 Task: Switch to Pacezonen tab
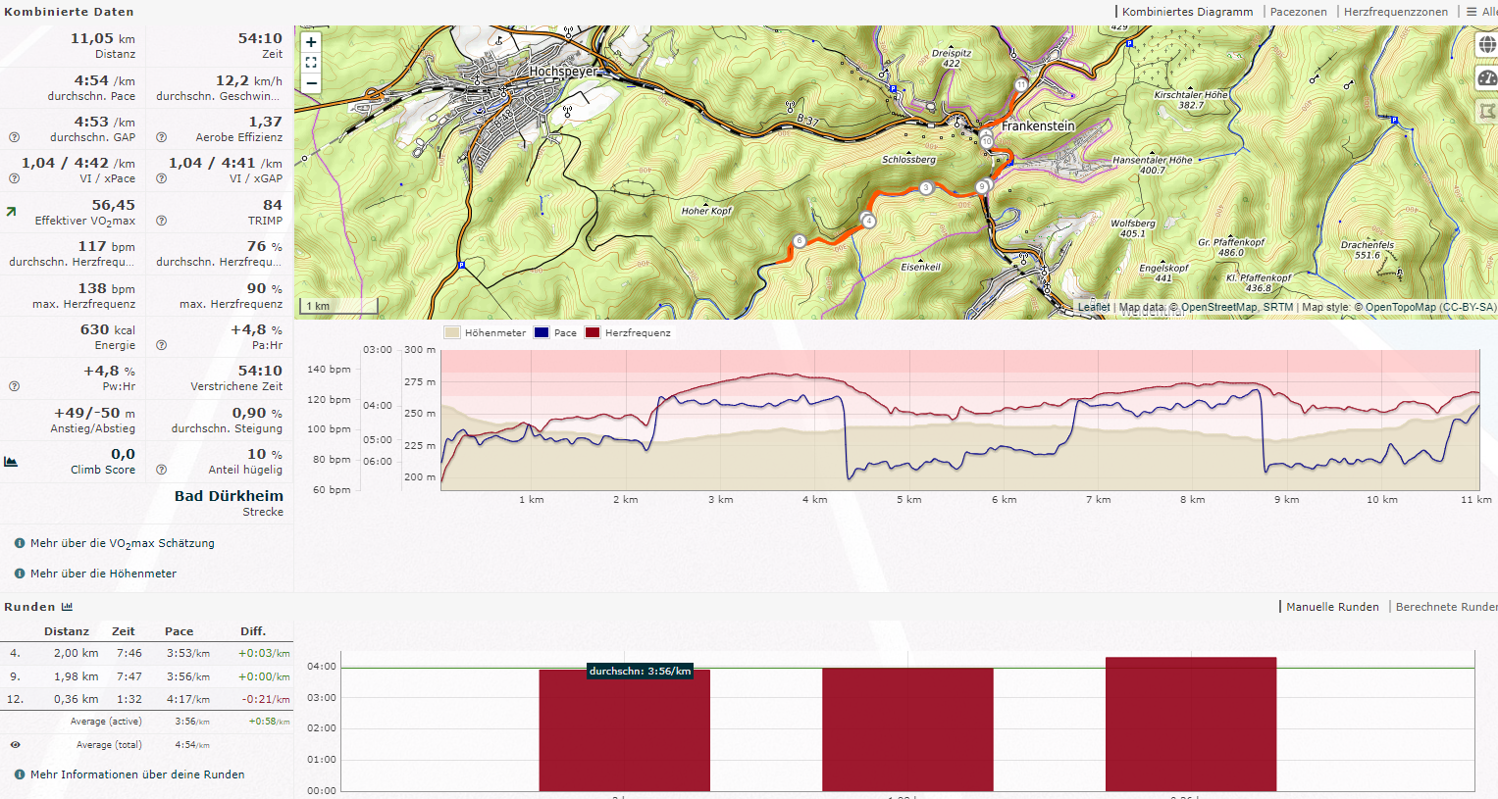pyautogui.click(x=1298, y=12)
